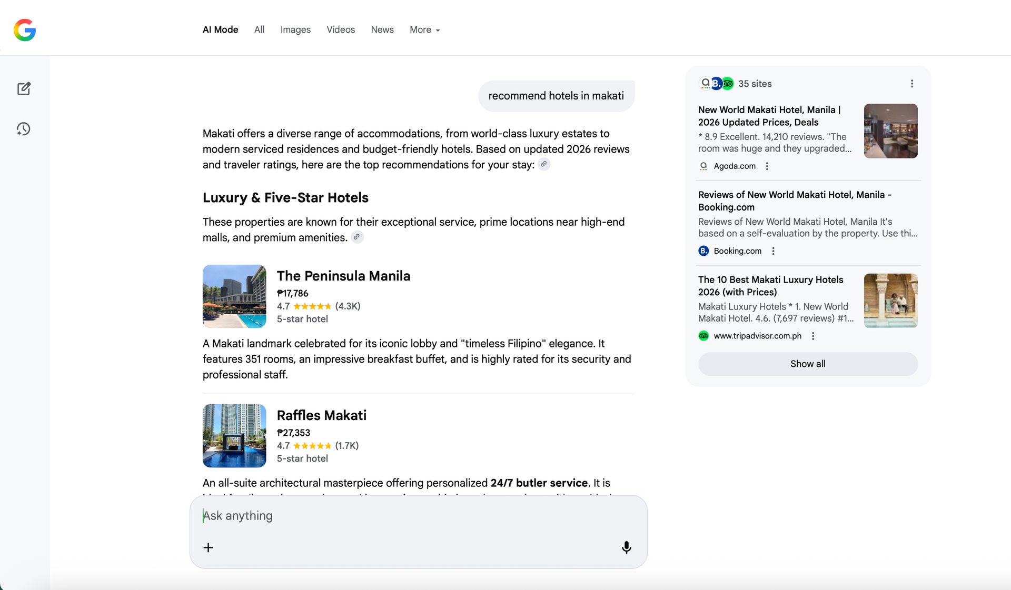Click the Tripadvisor owl favicon icon

click(703, 336)
